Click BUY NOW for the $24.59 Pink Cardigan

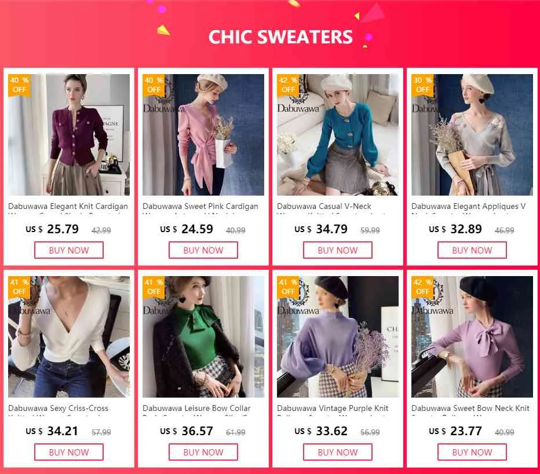[203, 250]
